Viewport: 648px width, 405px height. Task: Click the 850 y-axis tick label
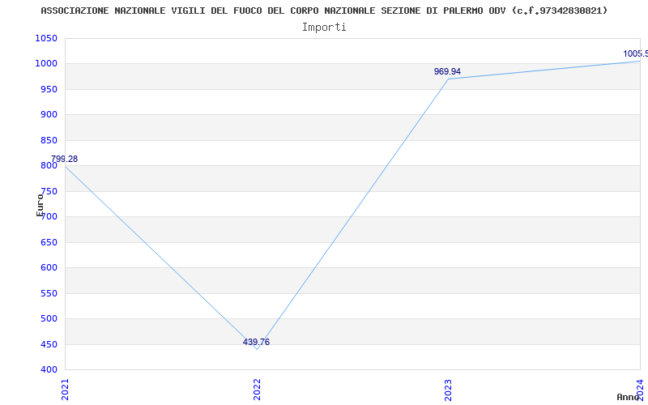pyautogui.click(x=49, y=140)
